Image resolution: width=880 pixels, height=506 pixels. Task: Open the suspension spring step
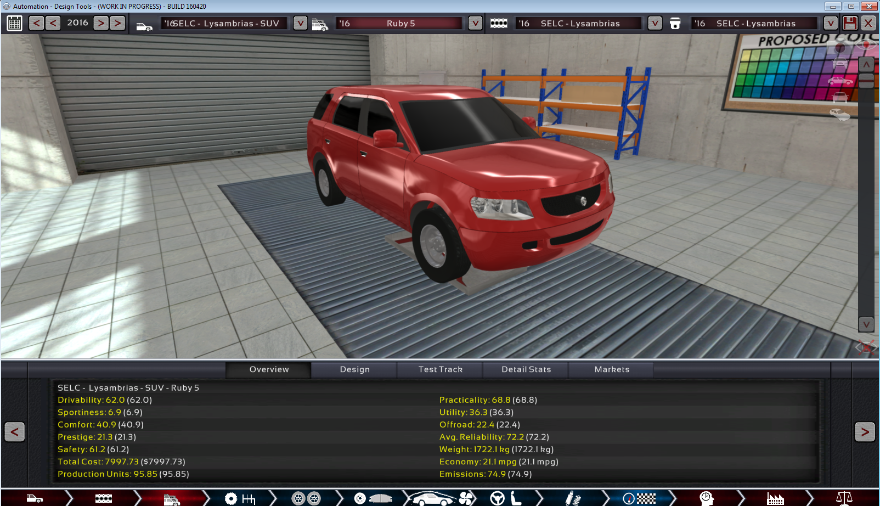[x=573, y=498]
